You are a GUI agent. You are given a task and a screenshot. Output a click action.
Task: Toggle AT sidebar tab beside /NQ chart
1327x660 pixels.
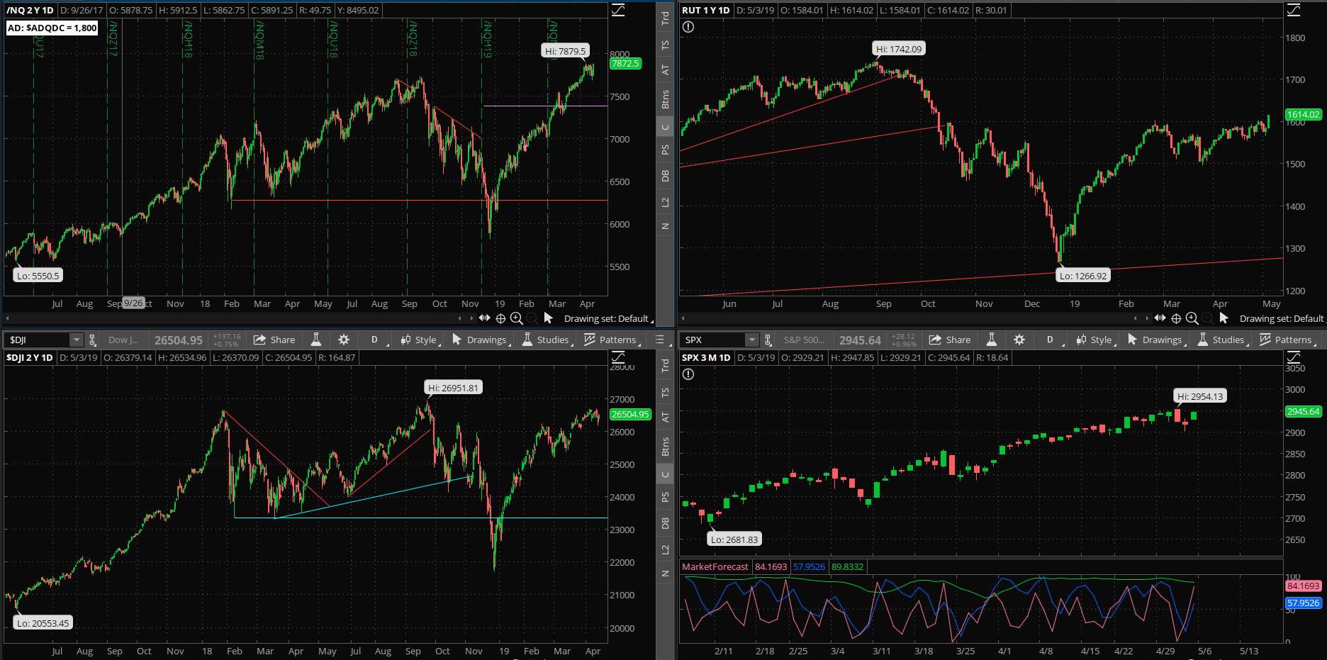[665, 69]
